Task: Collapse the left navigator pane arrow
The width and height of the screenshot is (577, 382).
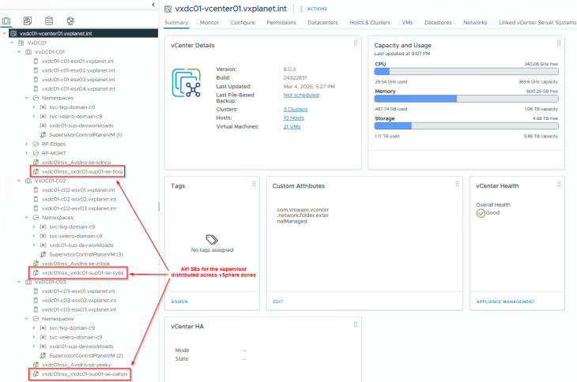Action: click(153, 6)
